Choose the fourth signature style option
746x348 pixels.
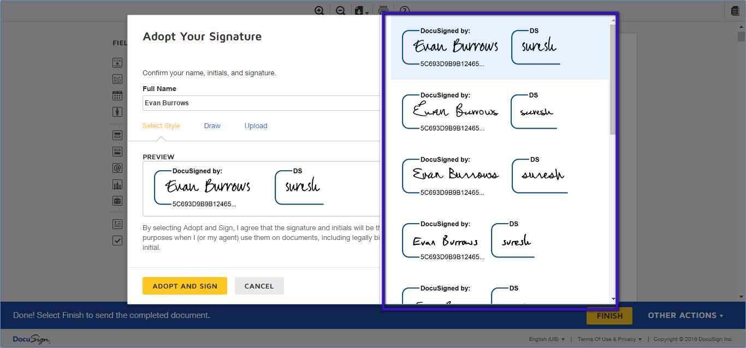(500, 241)
